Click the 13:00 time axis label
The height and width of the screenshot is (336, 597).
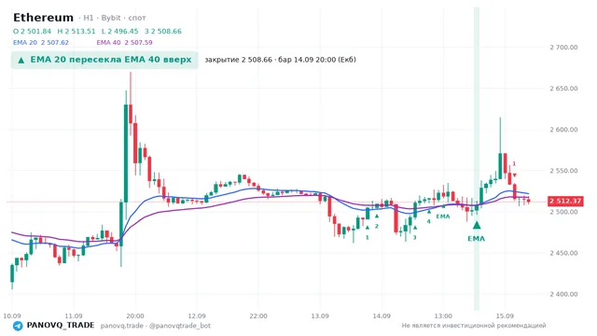click(443, 315)
